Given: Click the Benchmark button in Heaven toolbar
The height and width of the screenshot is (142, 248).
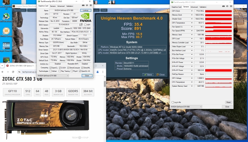Looking at the screenshot, I should 20,10.
